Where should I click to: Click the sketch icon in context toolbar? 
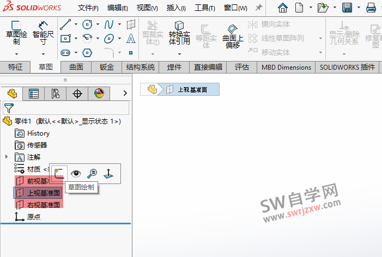59,173
